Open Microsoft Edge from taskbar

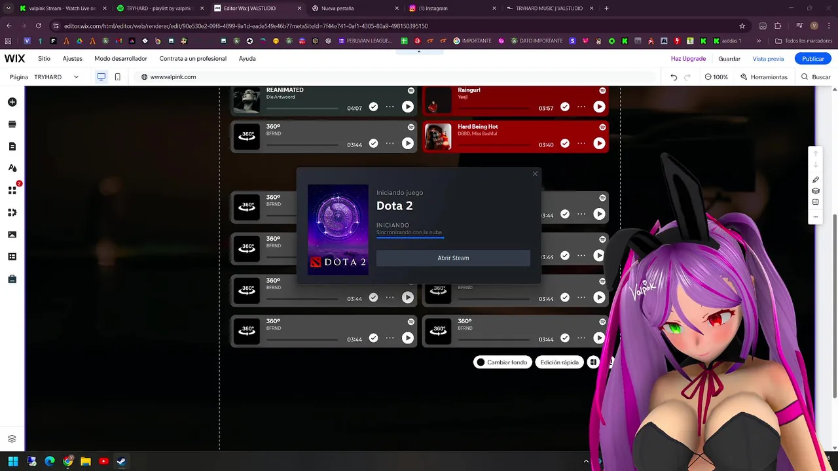click(50, 461)
